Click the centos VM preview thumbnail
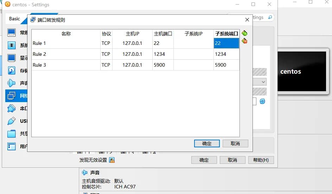The image size is (332, 194). point(302,71)
